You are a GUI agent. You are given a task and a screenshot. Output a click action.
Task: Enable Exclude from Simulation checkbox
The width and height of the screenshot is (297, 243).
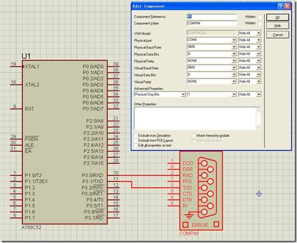[136, 136]
